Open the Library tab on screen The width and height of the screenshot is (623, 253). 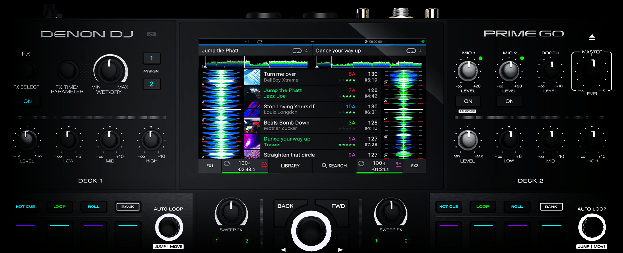[290, 166]
